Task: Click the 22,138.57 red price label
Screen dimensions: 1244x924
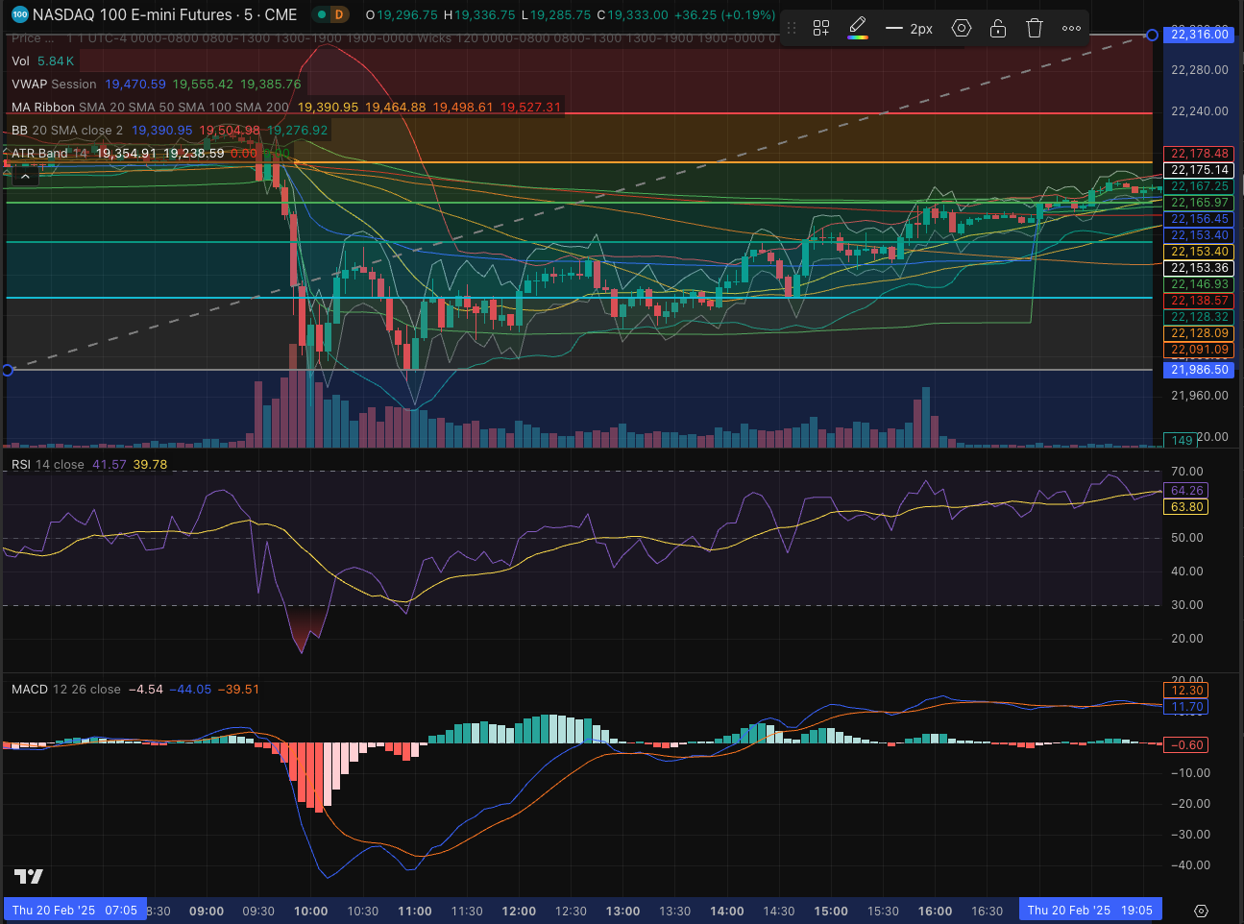Action: 1200,301
